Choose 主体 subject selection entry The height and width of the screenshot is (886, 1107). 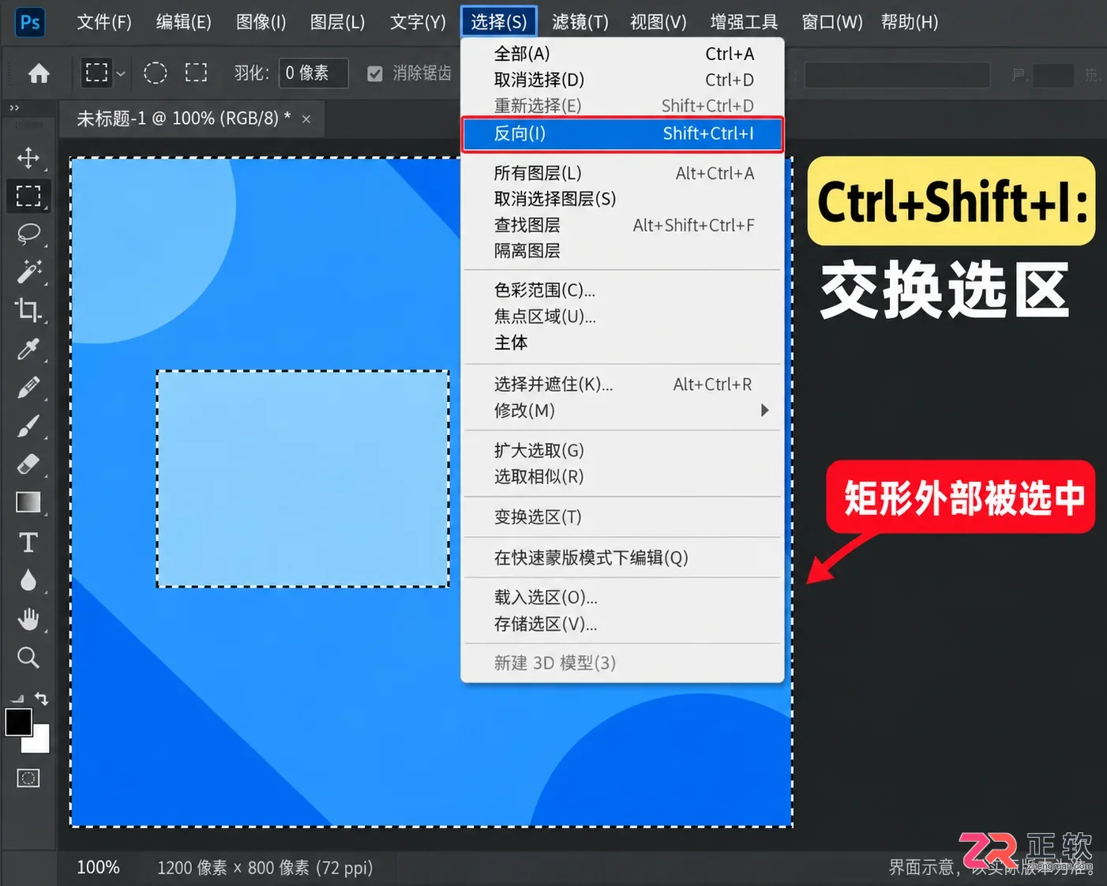click(x=622, y=343)
